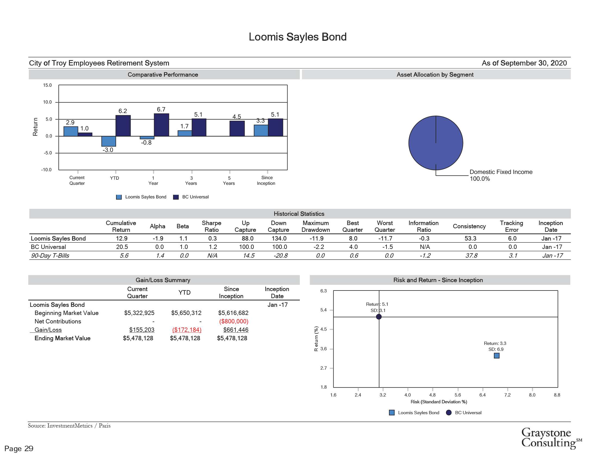This screenshot has width=598, height=462.
Task: Click the Loomis Sayles square scatter marker
Action: [497, 356]
